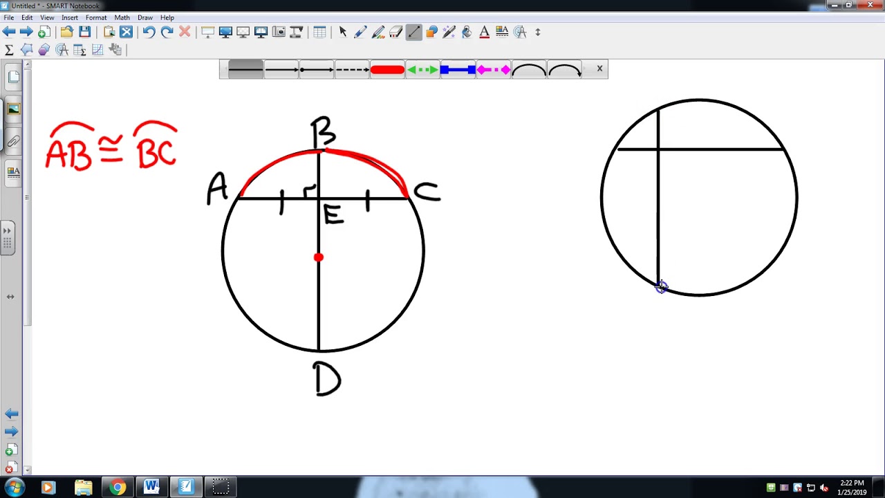Click the bottom-left previous page arrow

pyautogui.click(x=11, y=414)
